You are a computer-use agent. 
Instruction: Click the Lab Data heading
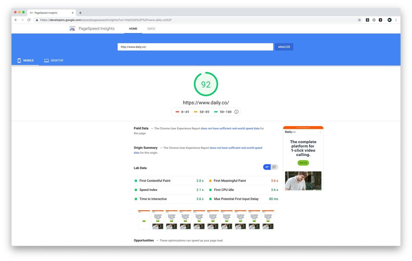pos(140,168)
